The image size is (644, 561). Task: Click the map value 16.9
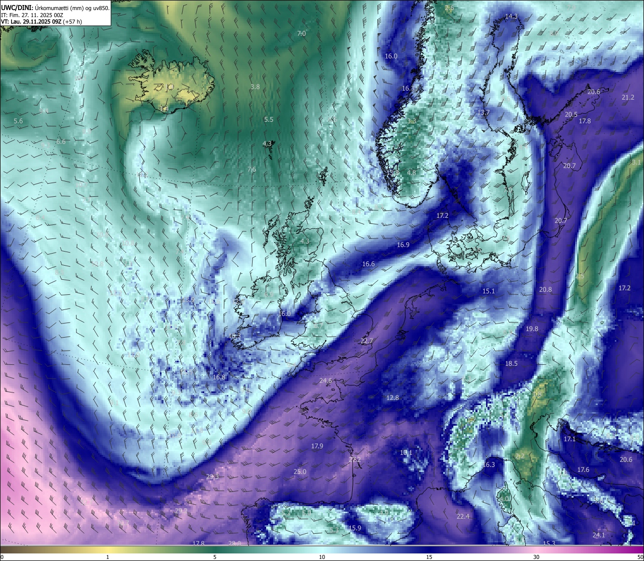tap(403, 245)
